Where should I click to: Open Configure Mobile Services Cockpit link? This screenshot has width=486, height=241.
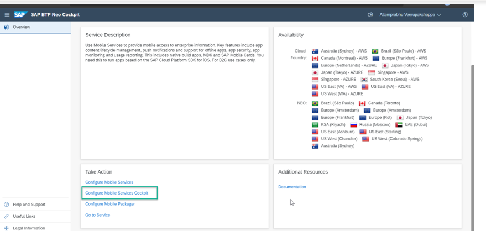[x=117, y=193]
